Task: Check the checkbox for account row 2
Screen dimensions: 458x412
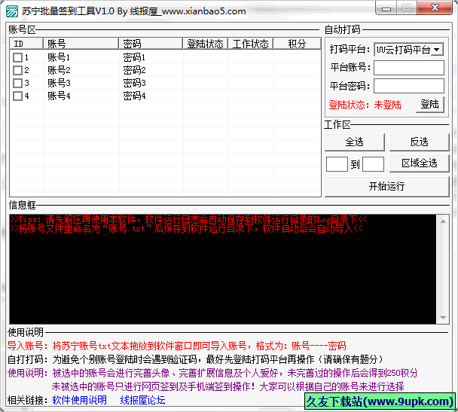Action: point(17,70)
